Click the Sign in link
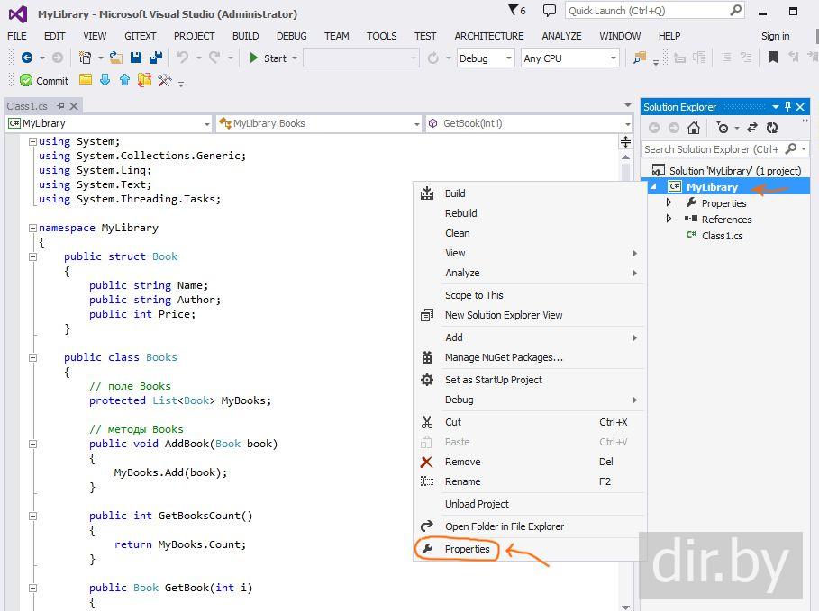The height and width of the screenshot is (611, 819). [775, 36]
